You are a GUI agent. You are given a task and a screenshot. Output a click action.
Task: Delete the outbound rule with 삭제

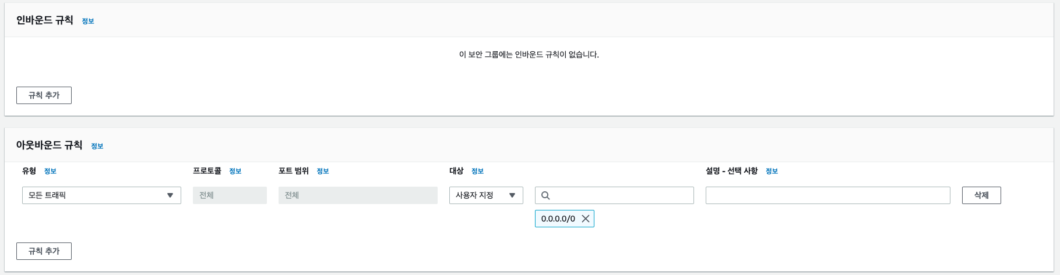[981, 195]
